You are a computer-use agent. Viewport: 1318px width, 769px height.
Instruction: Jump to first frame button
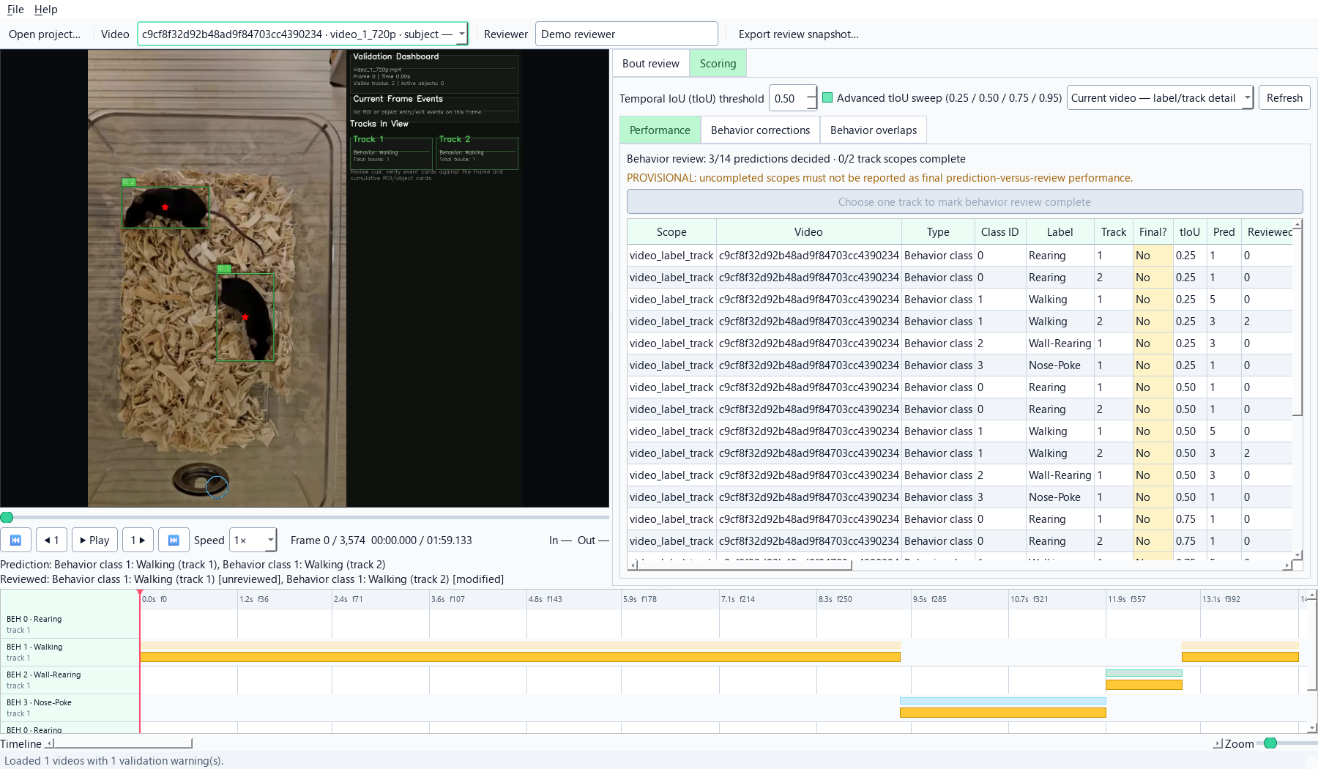point(15,540)
